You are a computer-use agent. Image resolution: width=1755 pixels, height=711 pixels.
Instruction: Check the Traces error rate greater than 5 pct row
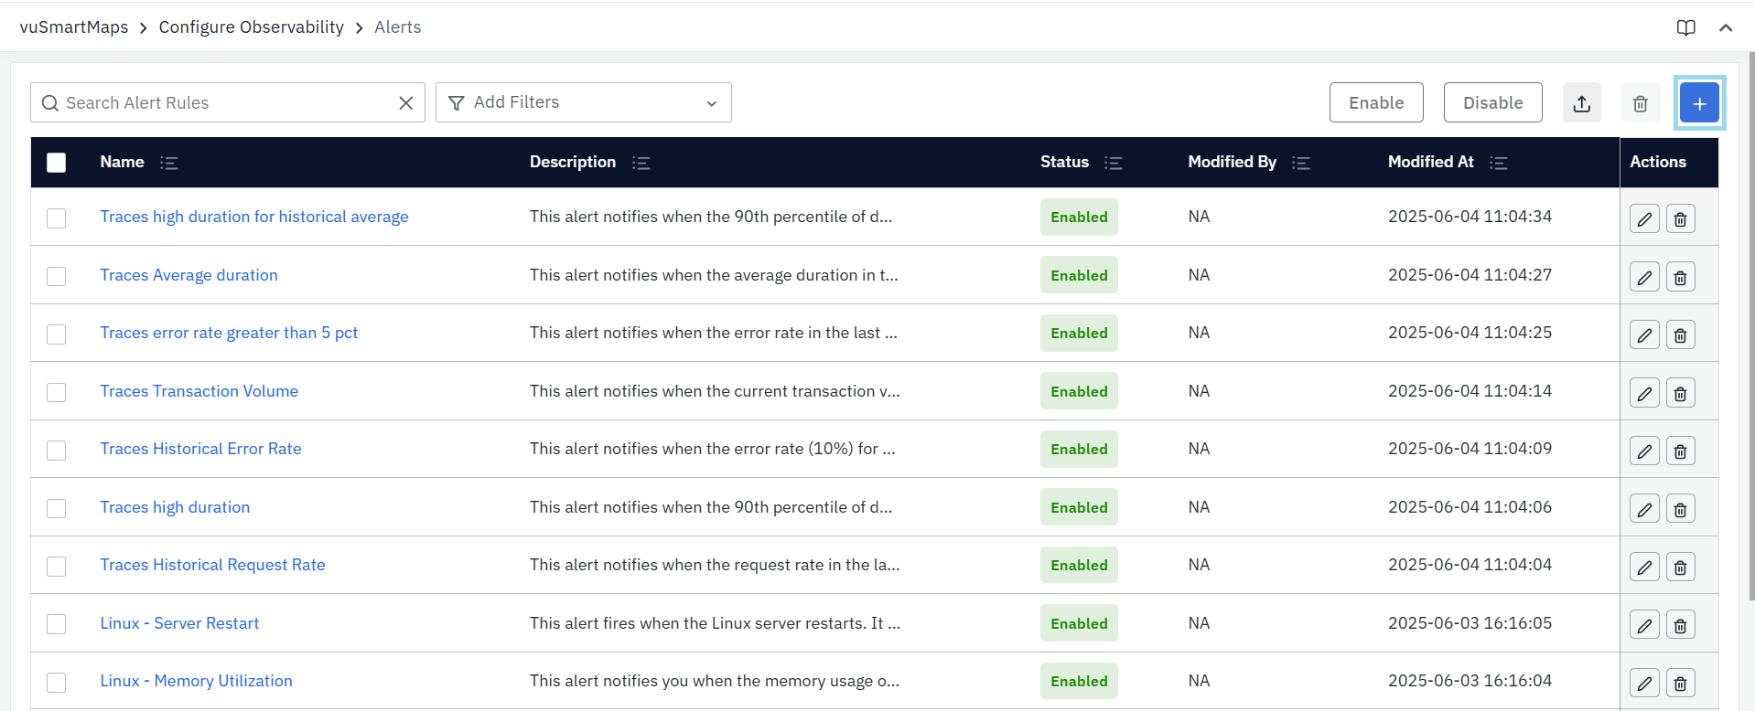tap(57, 334)
